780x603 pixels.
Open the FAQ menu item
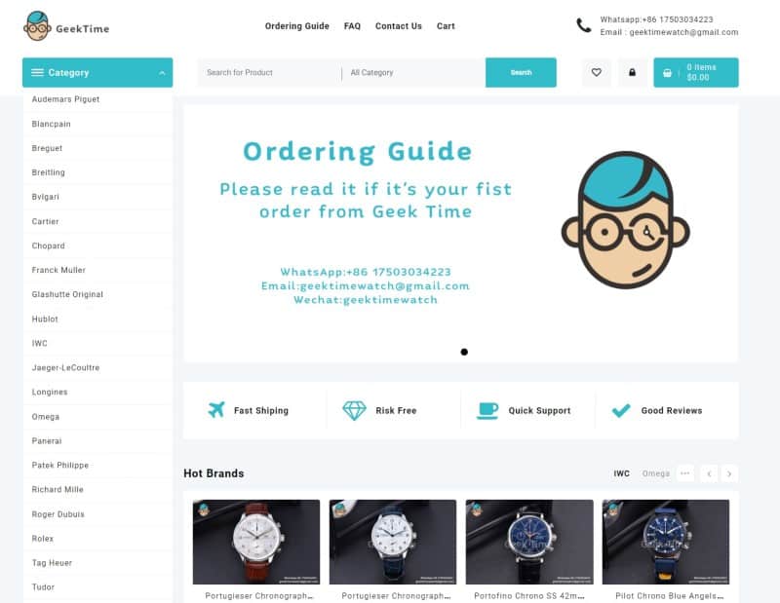[352, 26]
